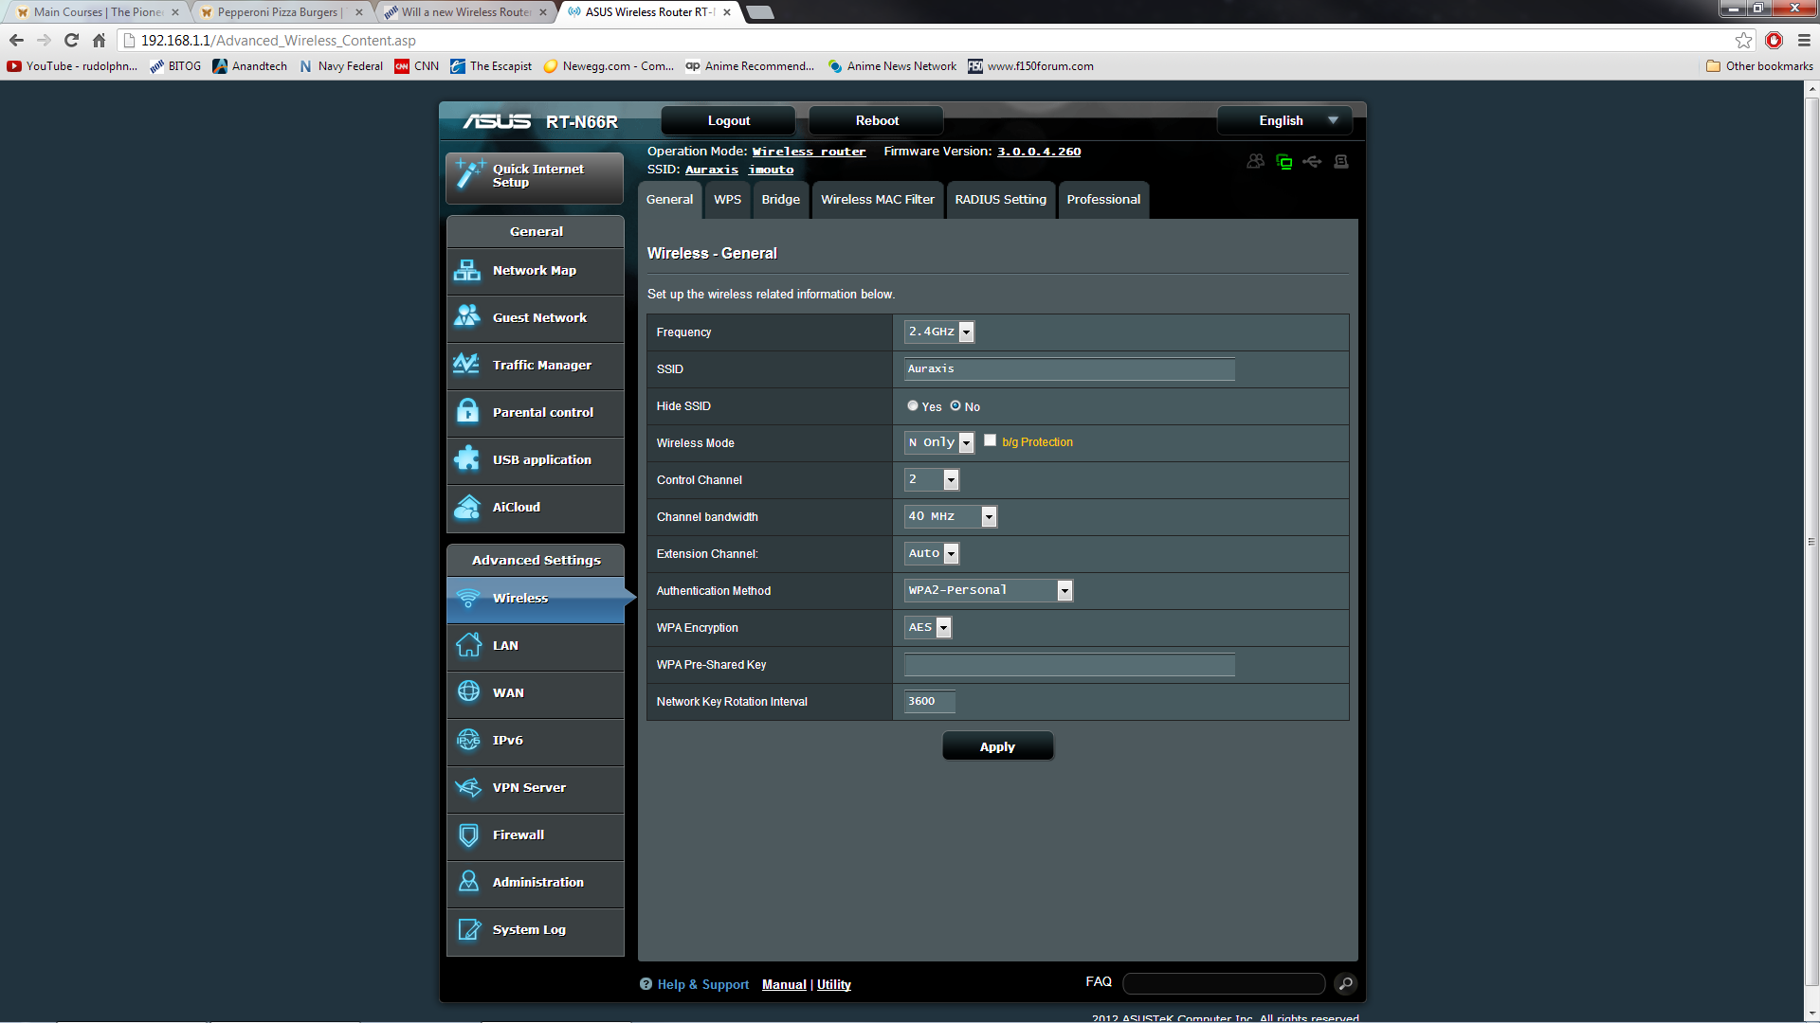1820x1023 pixels.
Task: Click the WAN globe icon
Action: [x=468, y=691]
